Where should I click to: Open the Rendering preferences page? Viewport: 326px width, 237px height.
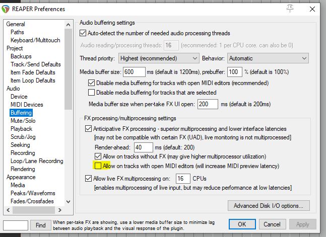23,169
